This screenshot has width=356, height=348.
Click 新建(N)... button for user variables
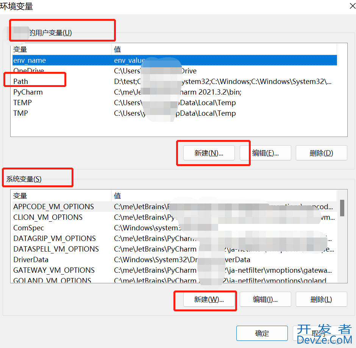click(209, 153)
